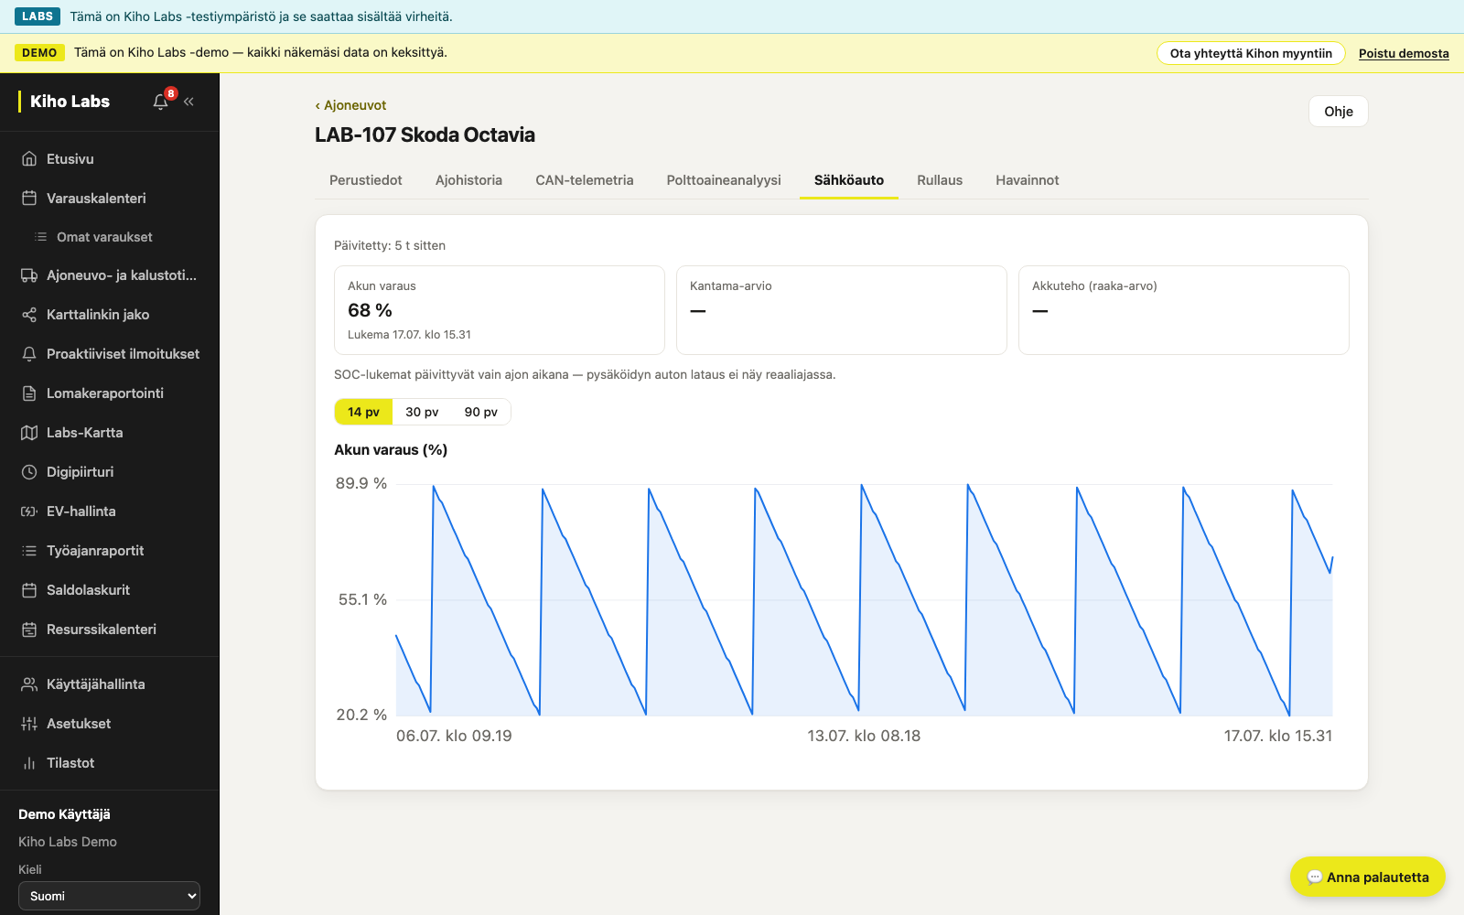This screenshot has width=1464, height=915.
Task: Click the Käyttäjähallinta users icon
Action: [29, 684]
